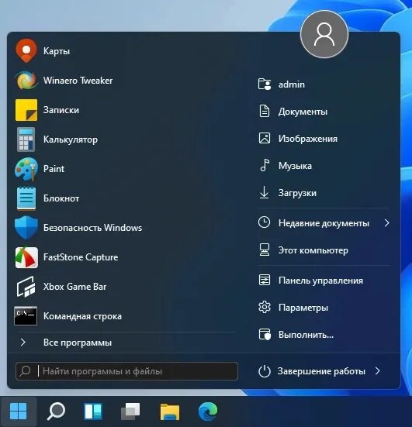Open the Paint app icon
This screenshot has height=427, width=412.
[x=26, y=169]
